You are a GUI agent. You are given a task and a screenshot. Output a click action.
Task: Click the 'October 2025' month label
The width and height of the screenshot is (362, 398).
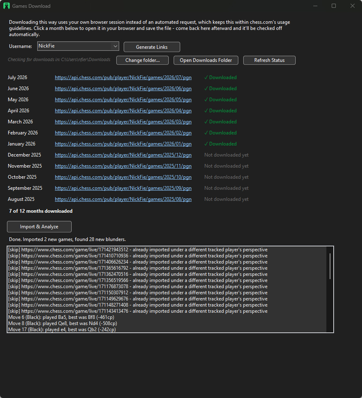coord(22,177)
